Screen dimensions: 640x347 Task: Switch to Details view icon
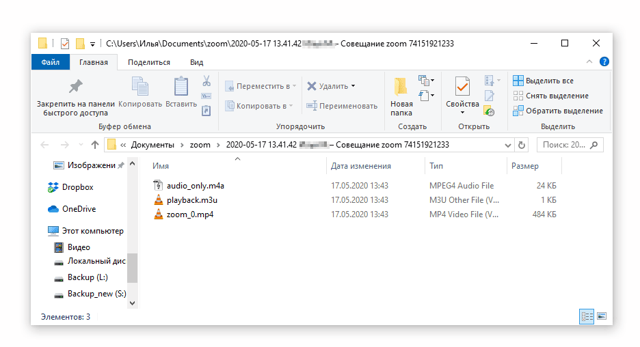click(x=587, y=316)
